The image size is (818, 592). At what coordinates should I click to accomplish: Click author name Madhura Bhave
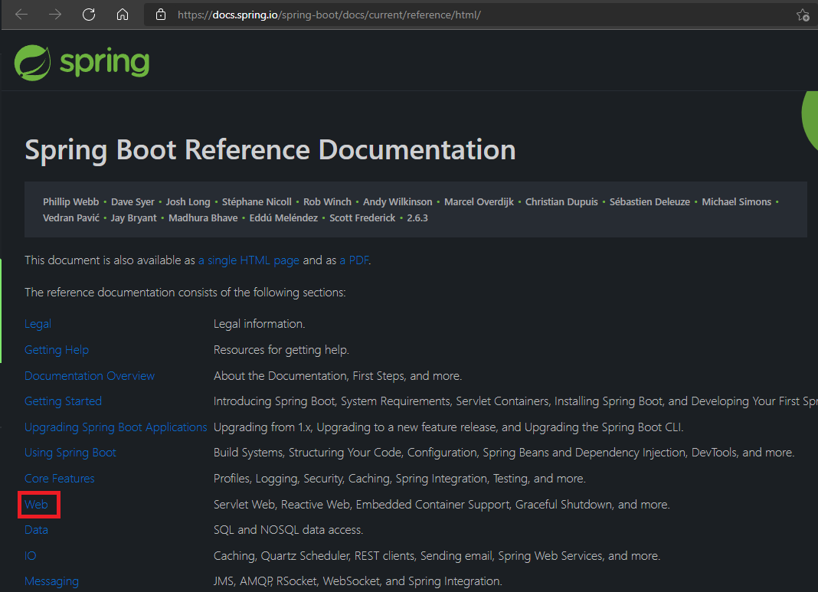(x=203, y=218)
